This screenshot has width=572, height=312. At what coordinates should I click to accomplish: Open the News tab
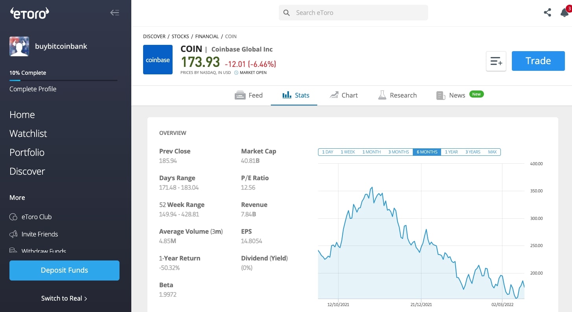[451, 95]
